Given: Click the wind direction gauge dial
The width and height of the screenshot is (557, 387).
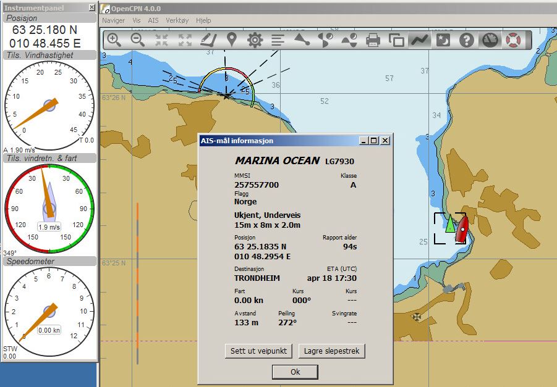Looking at the screenshot, I should point(49,209).
